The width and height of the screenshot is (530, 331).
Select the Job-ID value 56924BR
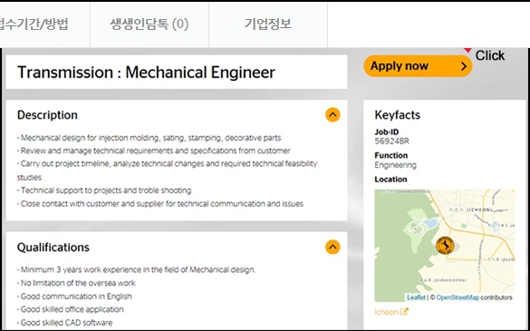391,141
